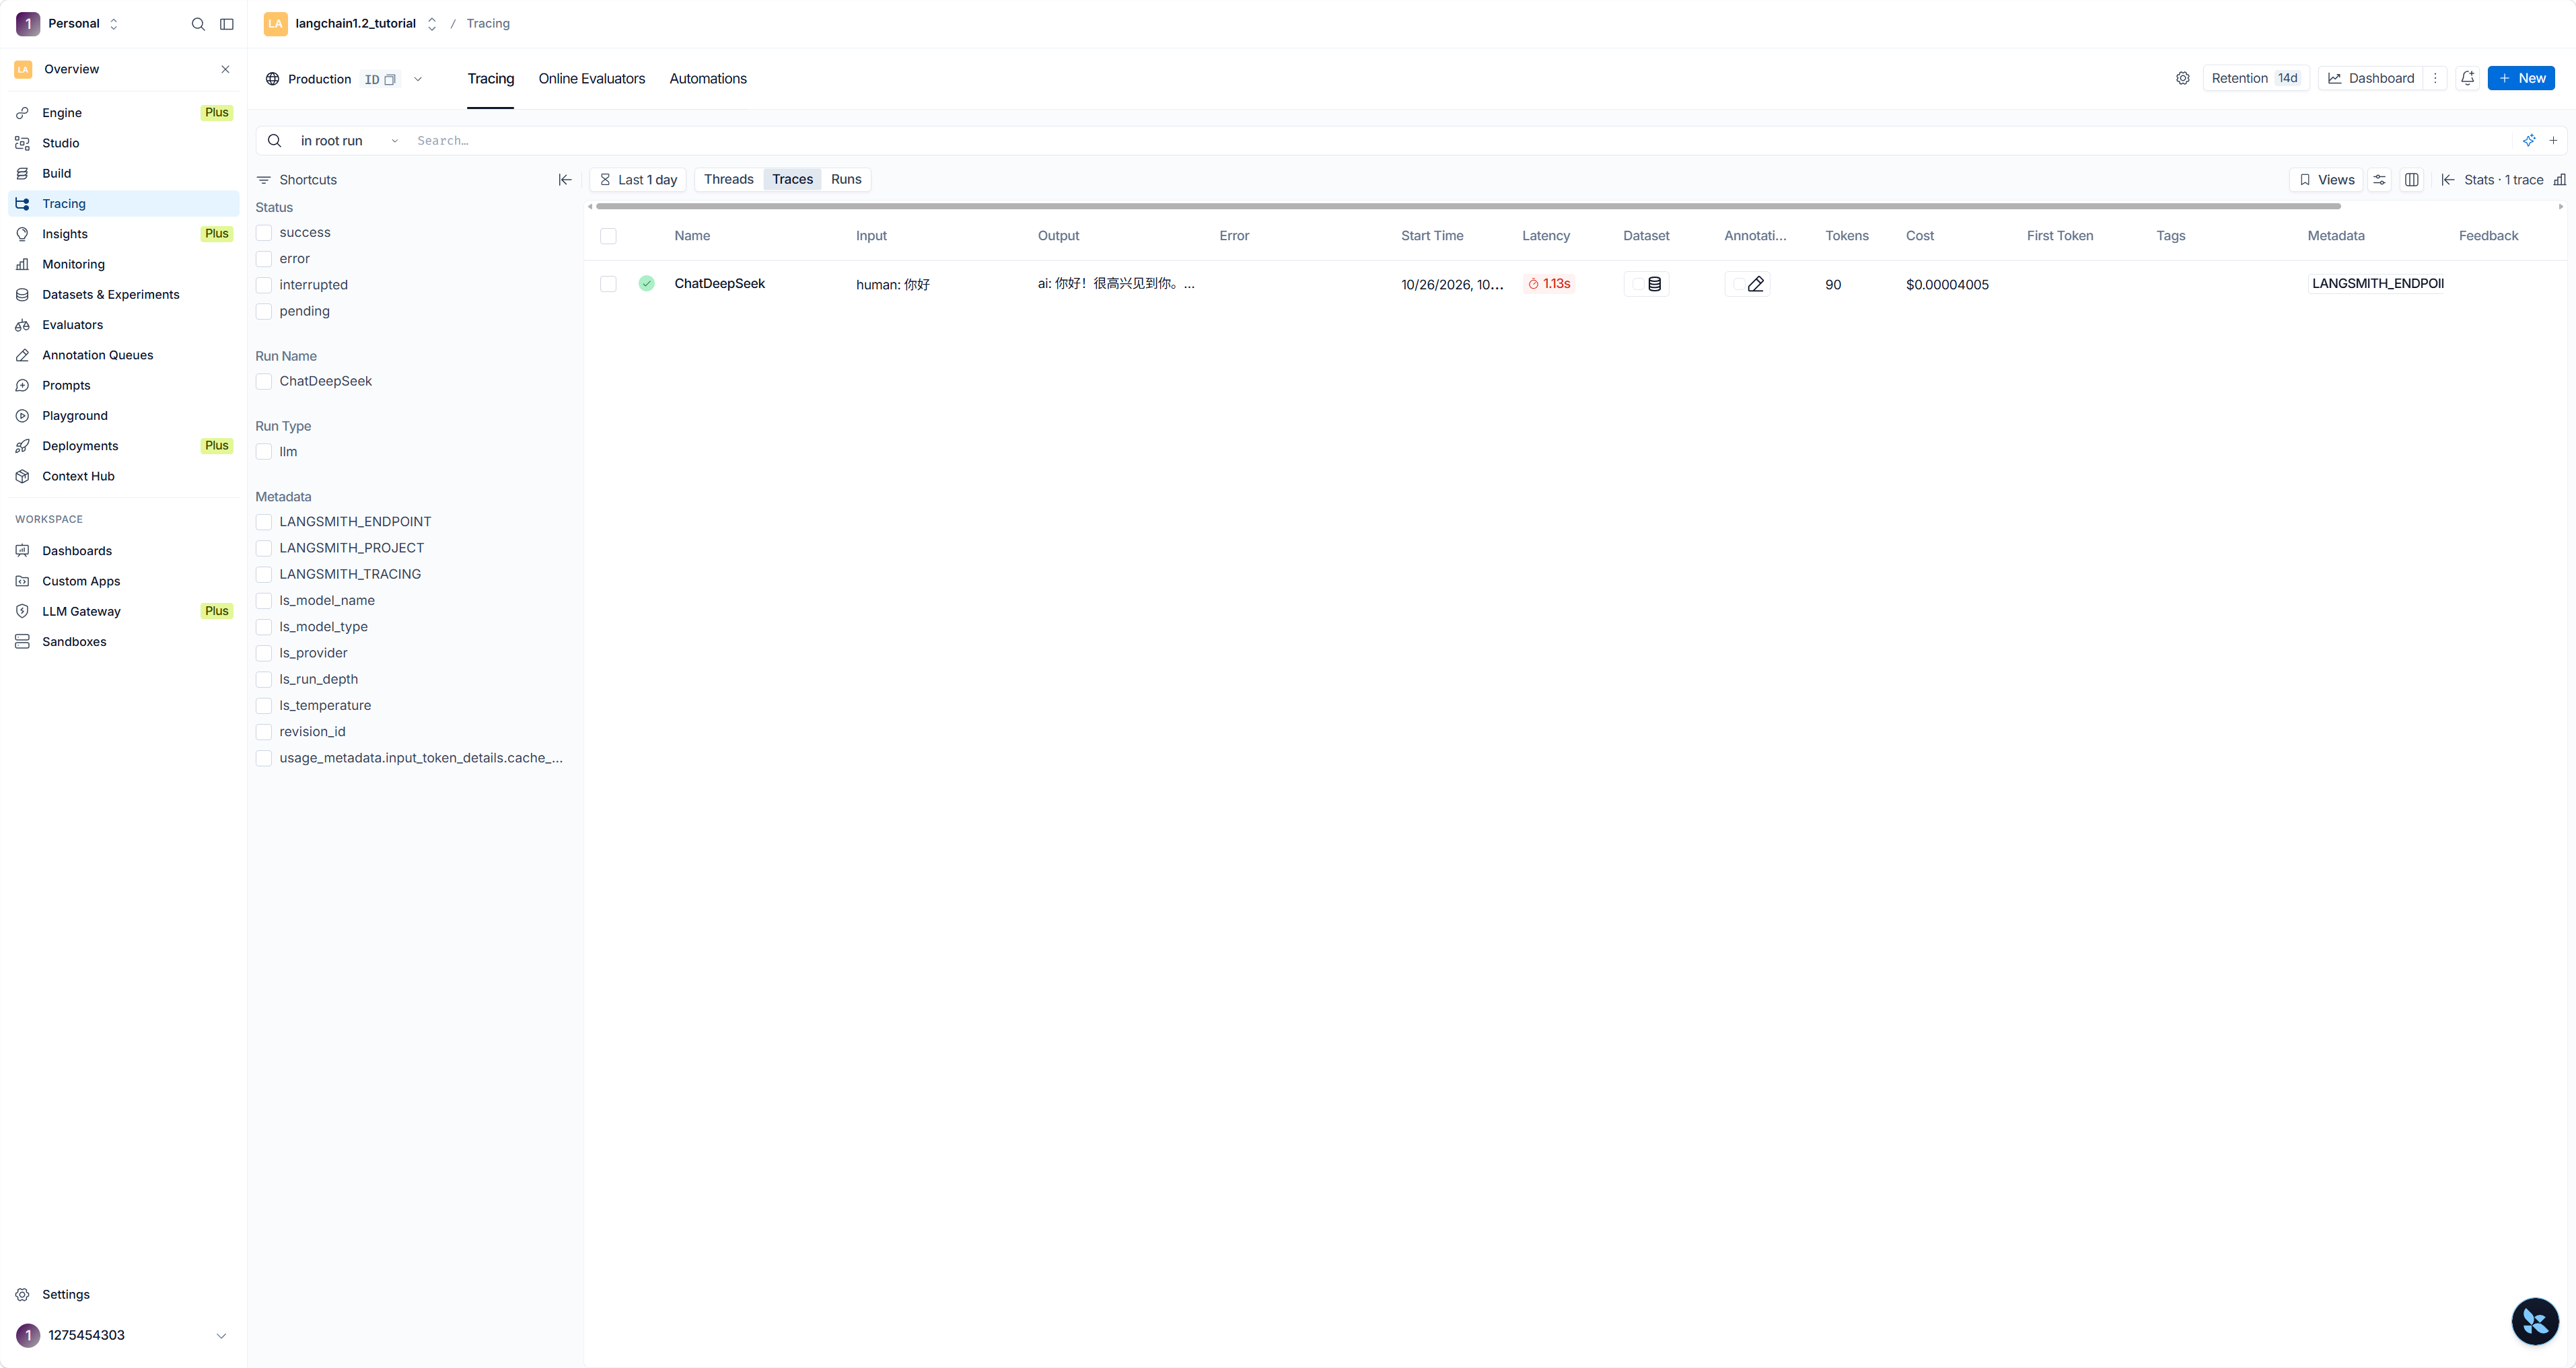Check the interrupted status filter

pyautogui.click(x=264, y=285)
